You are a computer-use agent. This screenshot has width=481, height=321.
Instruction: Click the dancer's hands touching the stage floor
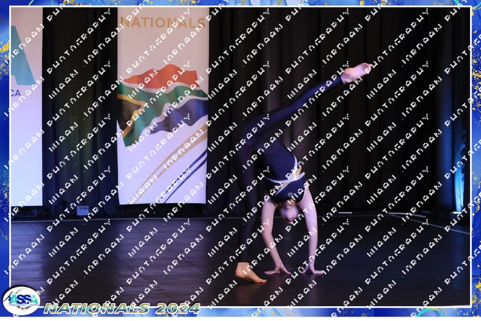[x=295, y=270]
